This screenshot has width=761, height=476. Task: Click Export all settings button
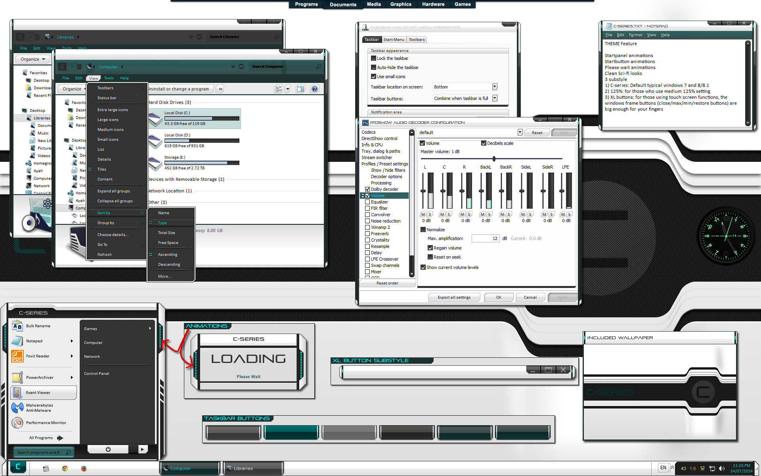454,297
